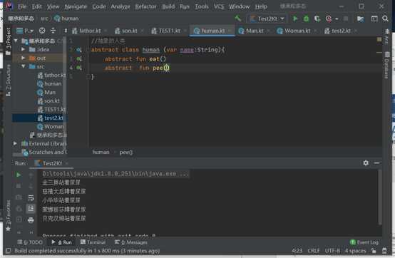Switch to the test2.kt editor tab
395x258 pixels.
click(x=341, y=31)
